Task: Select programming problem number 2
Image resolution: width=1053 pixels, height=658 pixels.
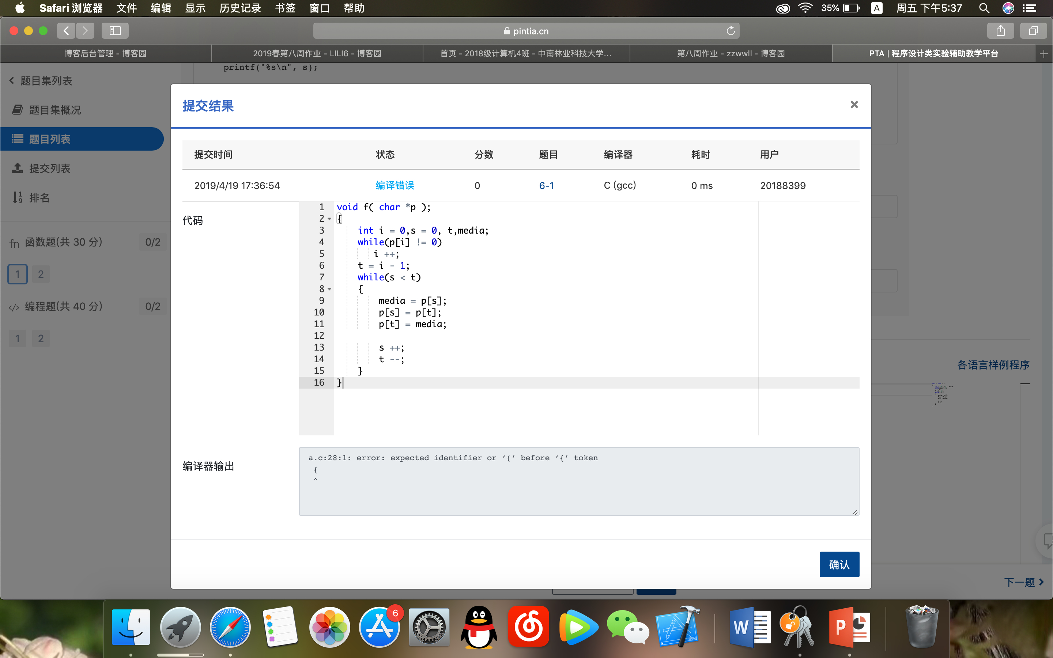Action: (x=41, y=339)
